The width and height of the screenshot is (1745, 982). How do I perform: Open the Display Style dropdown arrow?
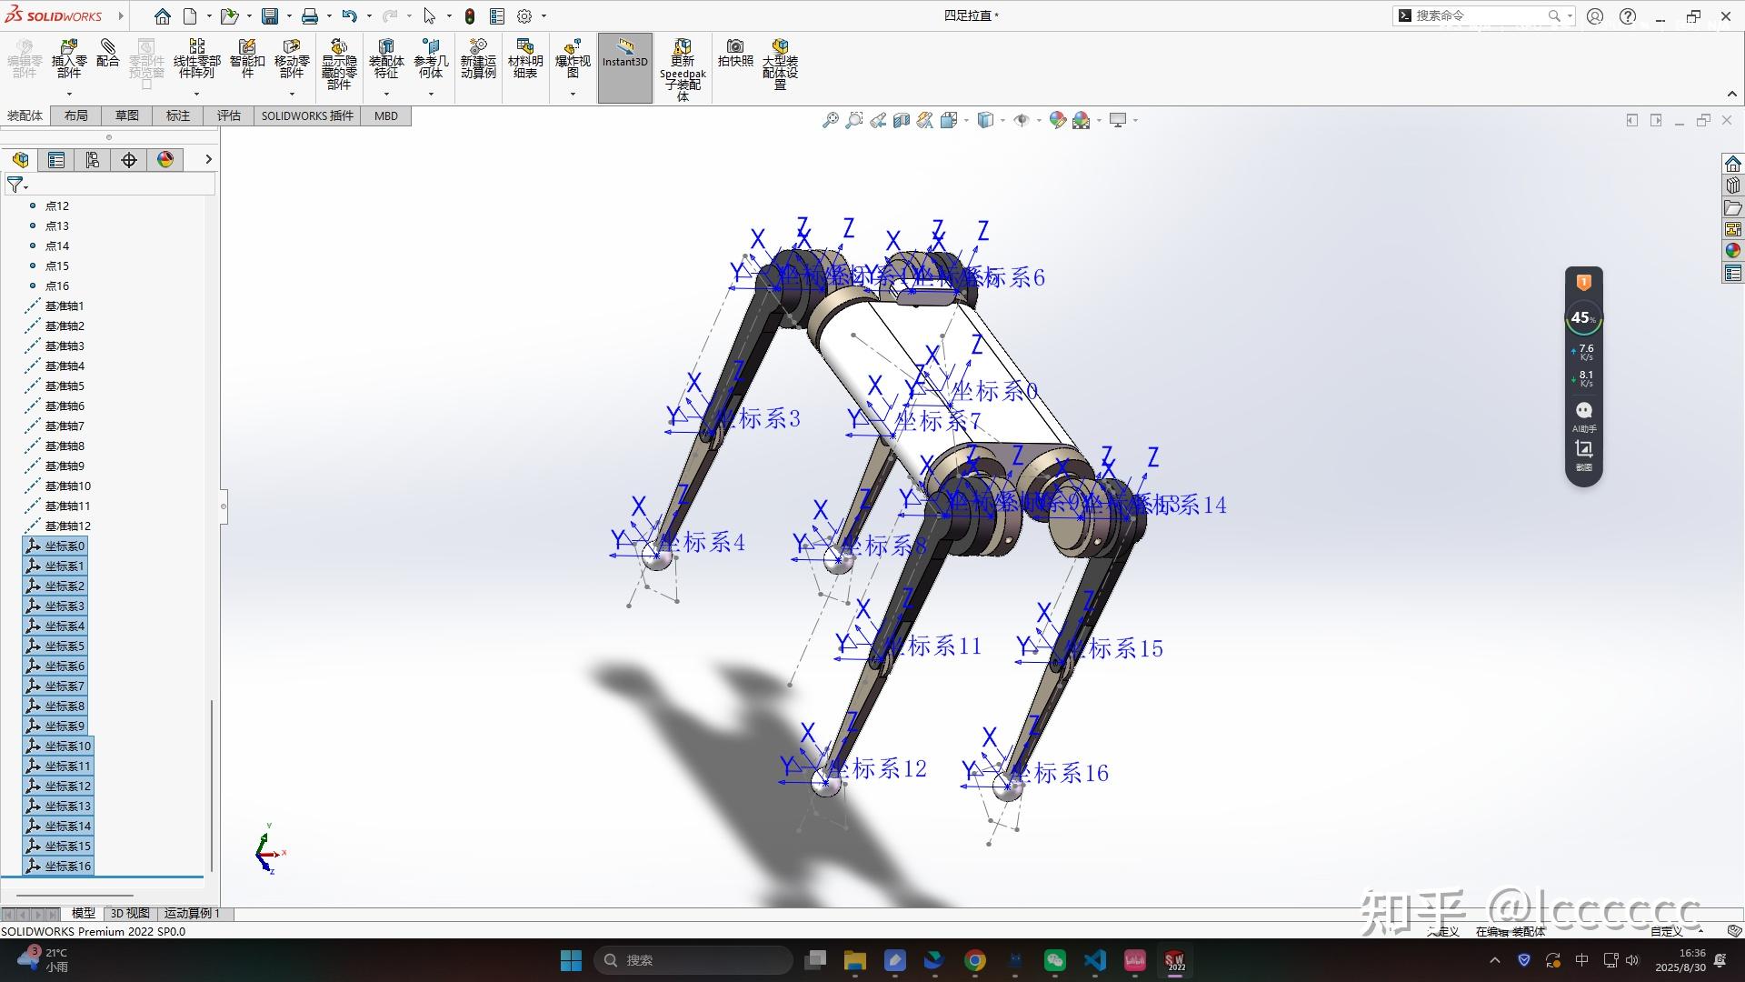click(1002, 119)
